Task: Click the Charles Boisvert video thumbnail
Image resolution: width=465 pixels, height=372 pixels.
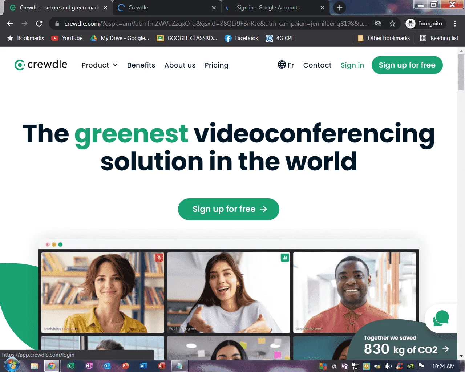Action: click(355, 292)
